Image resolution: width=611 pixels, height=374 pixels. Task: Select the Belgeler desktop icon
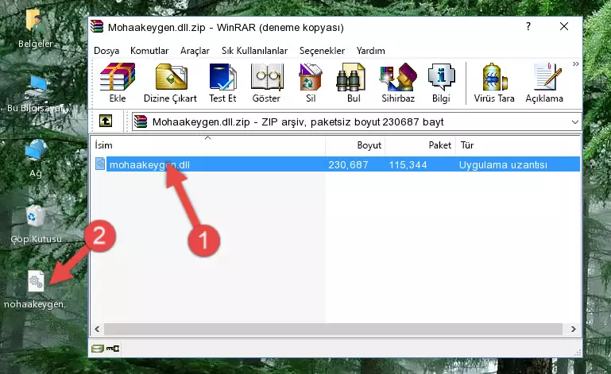(35, 29)
